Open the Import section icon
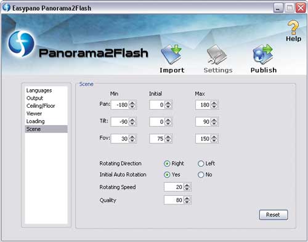Viewport: 308px width, 242px height. (172, 54)
